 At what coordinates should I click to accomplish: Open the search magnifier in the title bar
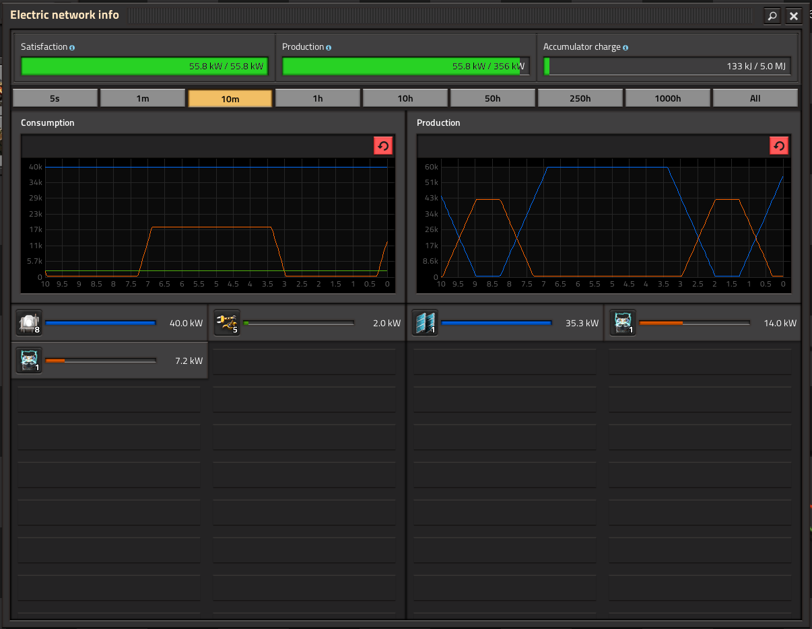pos(772,15)
